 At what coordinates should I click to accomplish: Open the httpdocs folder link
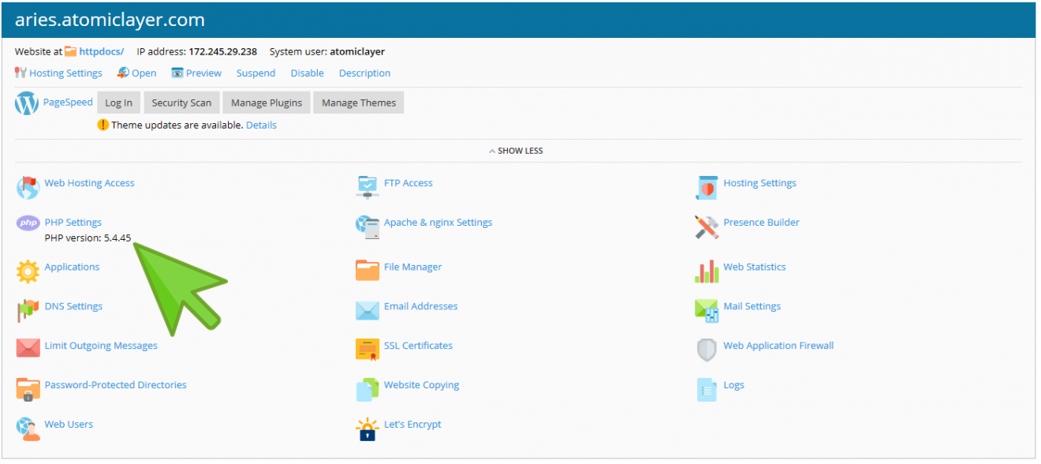pyautogui.click(x=101, y=51)
